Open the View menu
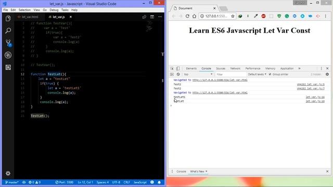The width and height of the screenshot is (333, 187). coord(36,10)
